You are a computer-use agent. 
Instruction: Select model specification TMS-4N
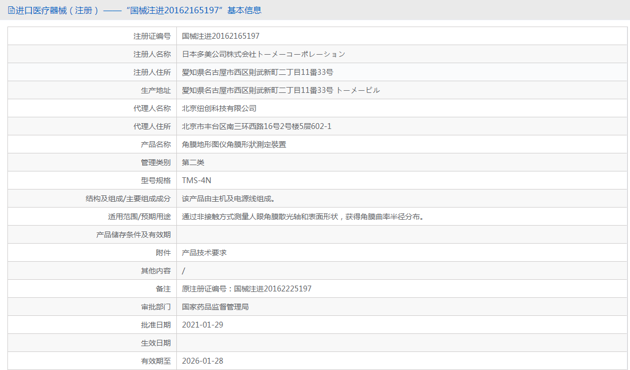pos(197,181)
